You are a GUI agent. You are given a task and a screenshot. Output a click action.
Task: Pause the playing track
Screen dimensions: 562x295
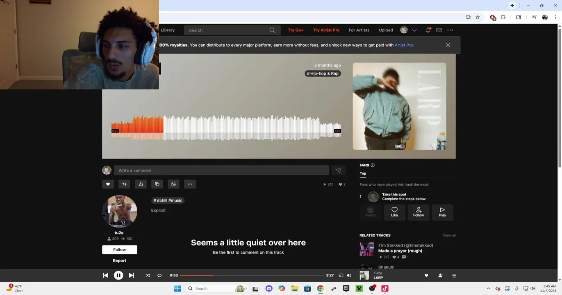click(118, 275)
